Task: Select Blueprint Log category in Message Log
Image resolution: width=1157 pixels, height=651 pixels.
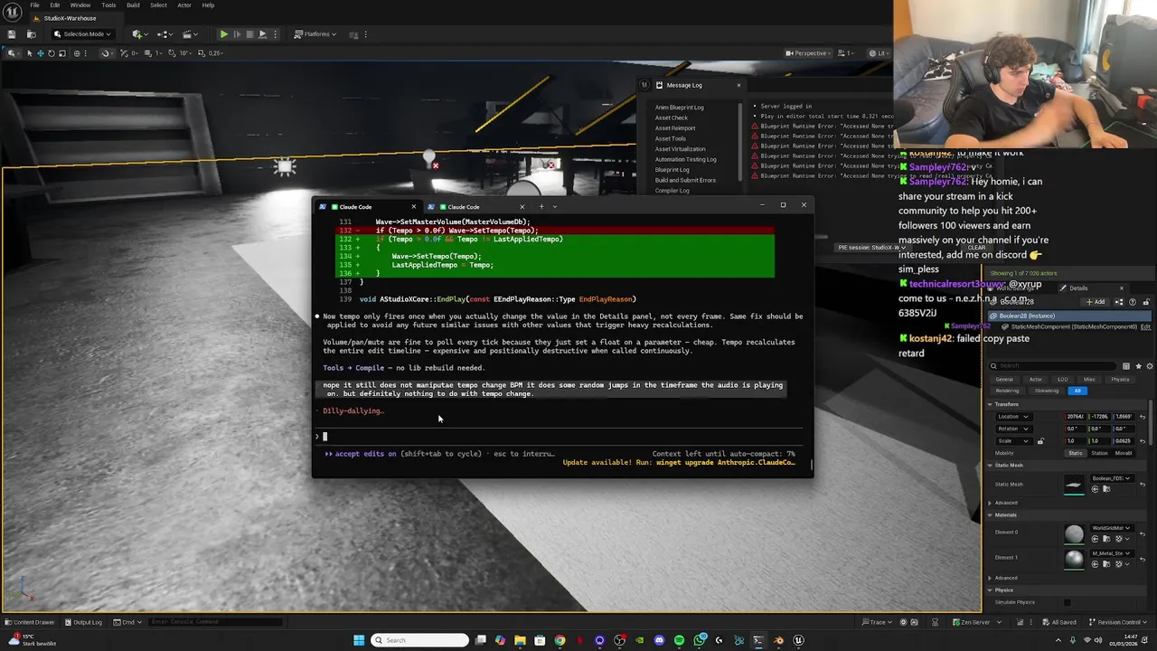Action: point(672,170)
